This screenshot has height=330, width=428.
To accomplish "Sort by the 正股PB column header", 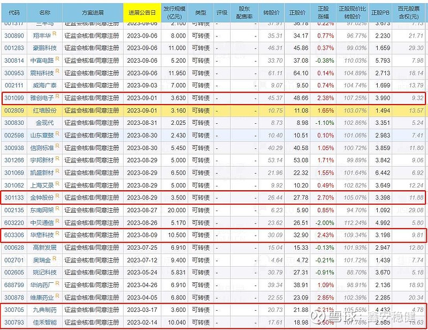I will click(380, 12).
